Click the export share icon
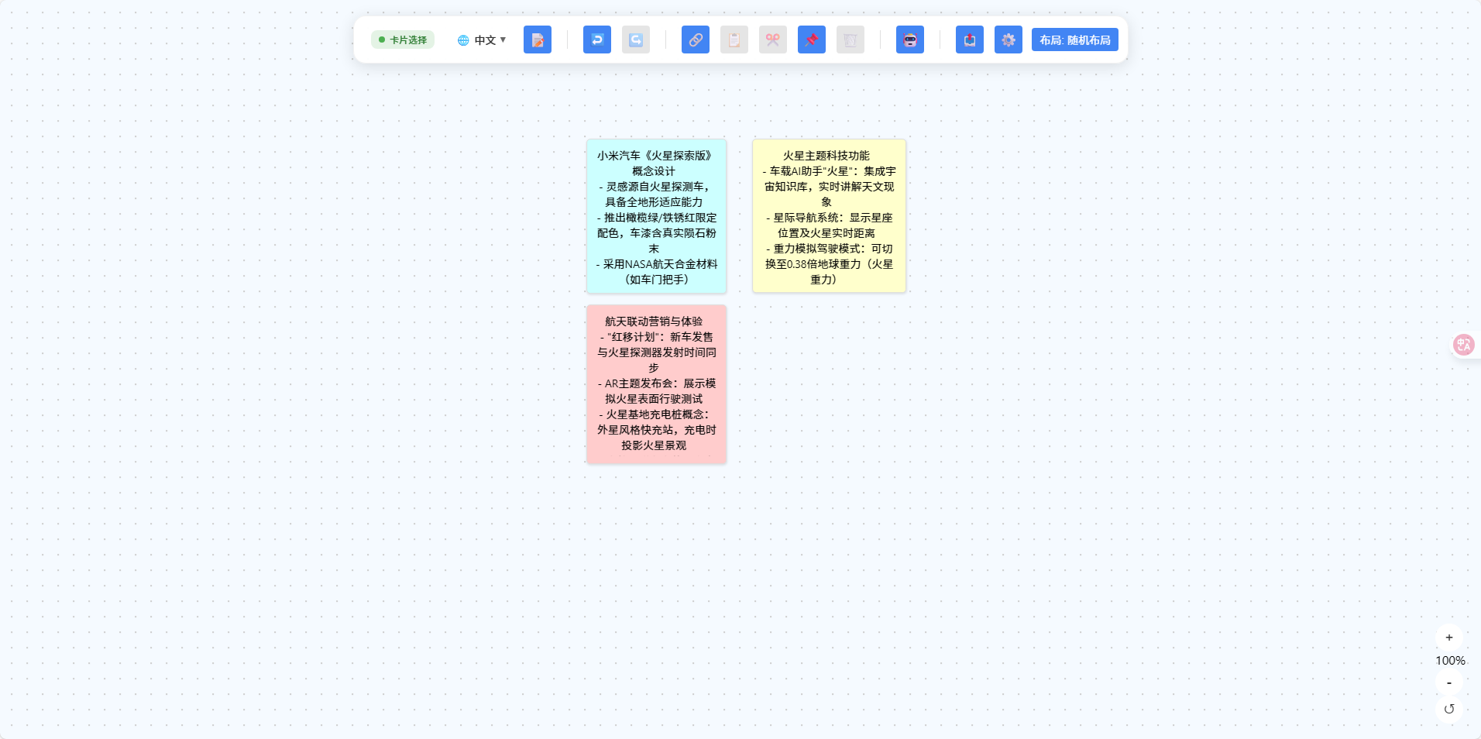Image resolution: width=1481 pixels, height=739 pixels. point(970,40)
